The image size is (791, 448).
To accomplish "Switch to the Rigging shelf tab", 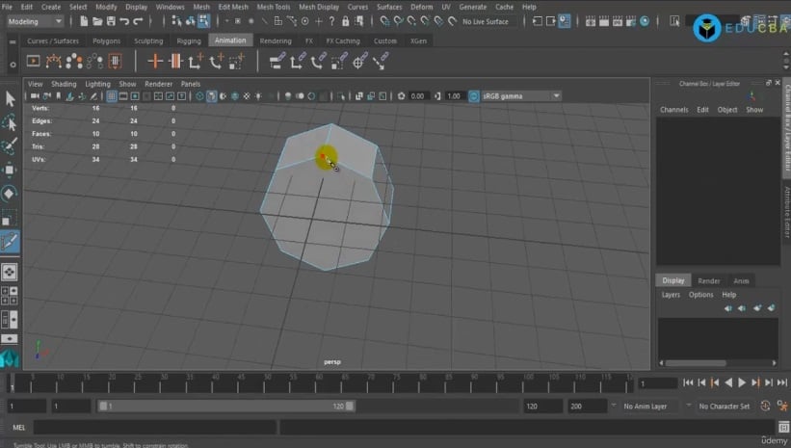I will [189, 40].
